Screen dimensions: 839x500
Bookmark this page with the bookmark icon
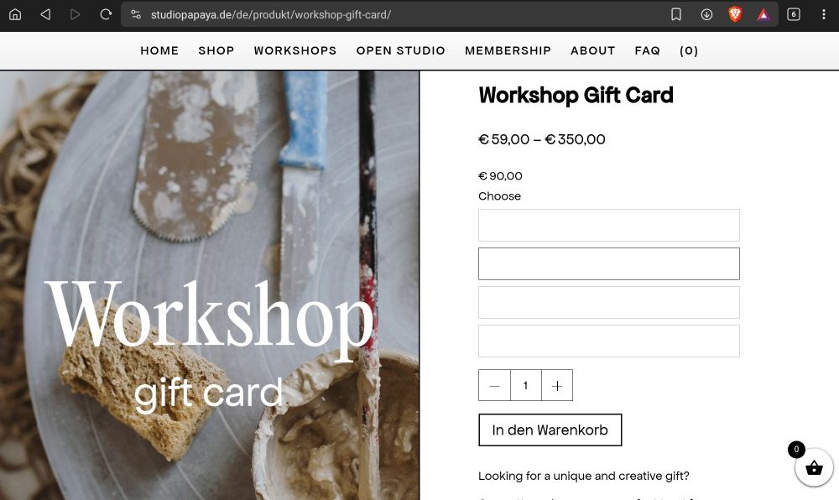click(676, 14)
